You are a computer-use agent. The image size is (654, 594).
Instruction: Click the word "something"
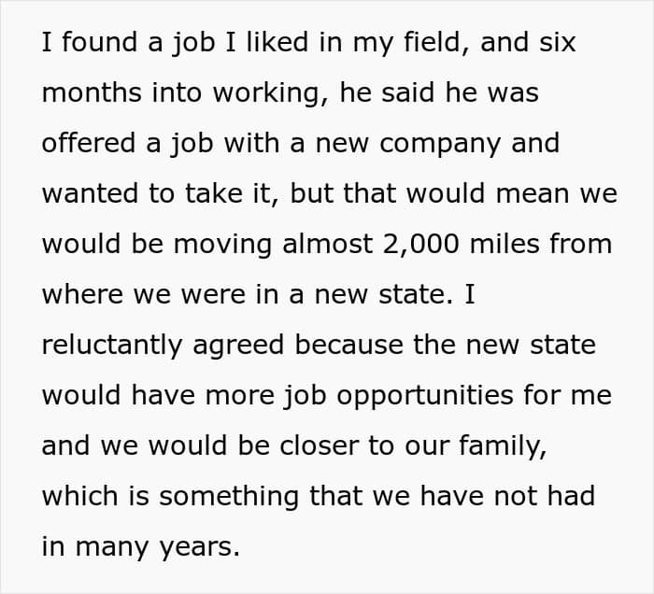[x=224, y=496]
